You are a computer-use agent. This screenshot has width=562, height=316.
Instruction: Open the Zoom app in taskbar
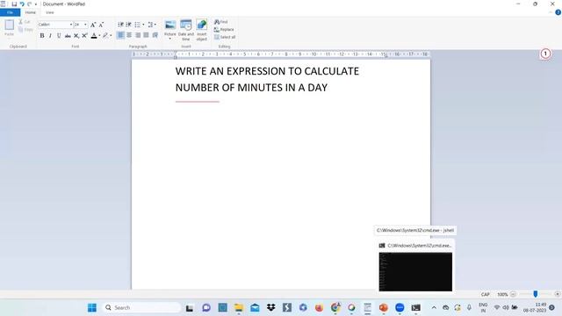pyautogui.click(x=400, y=307)
